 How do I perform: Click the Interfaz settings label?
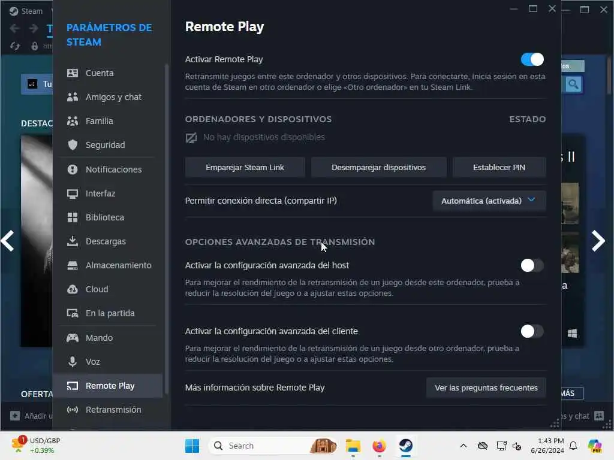tap(101, 193)
